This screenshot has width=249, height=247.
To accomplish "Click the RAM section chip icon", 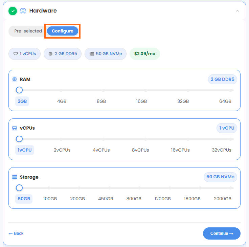I will [15, 79].
